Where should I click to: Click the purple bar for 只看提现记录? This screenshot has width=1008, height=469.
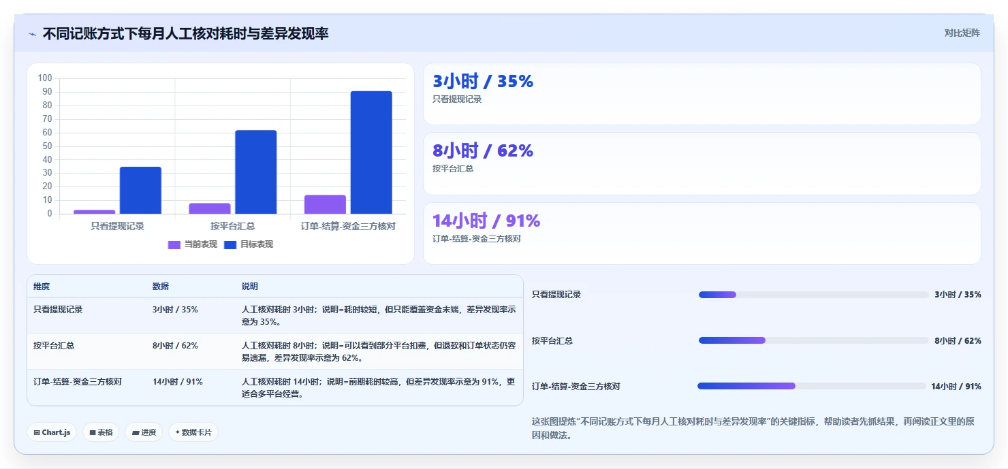tap(94, 212)
